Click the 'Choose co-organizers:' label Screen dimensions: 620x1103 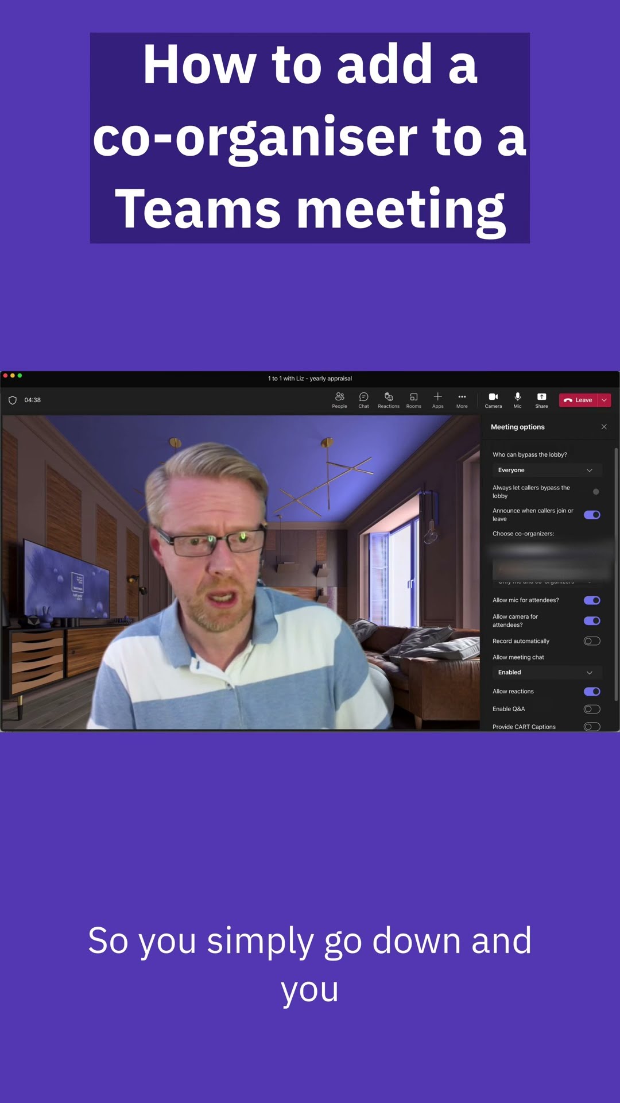click(523, 534)
